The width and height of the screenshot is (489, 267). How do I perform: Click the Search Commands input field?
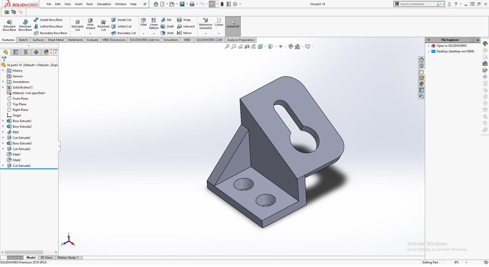[417, 4]
